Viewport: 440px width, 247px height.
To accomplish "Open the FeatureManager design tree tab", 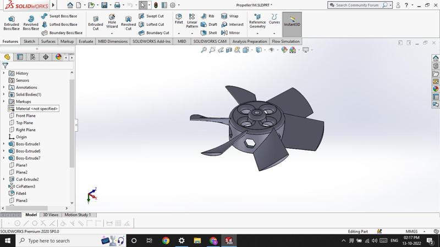I will (x=7, y=57).
